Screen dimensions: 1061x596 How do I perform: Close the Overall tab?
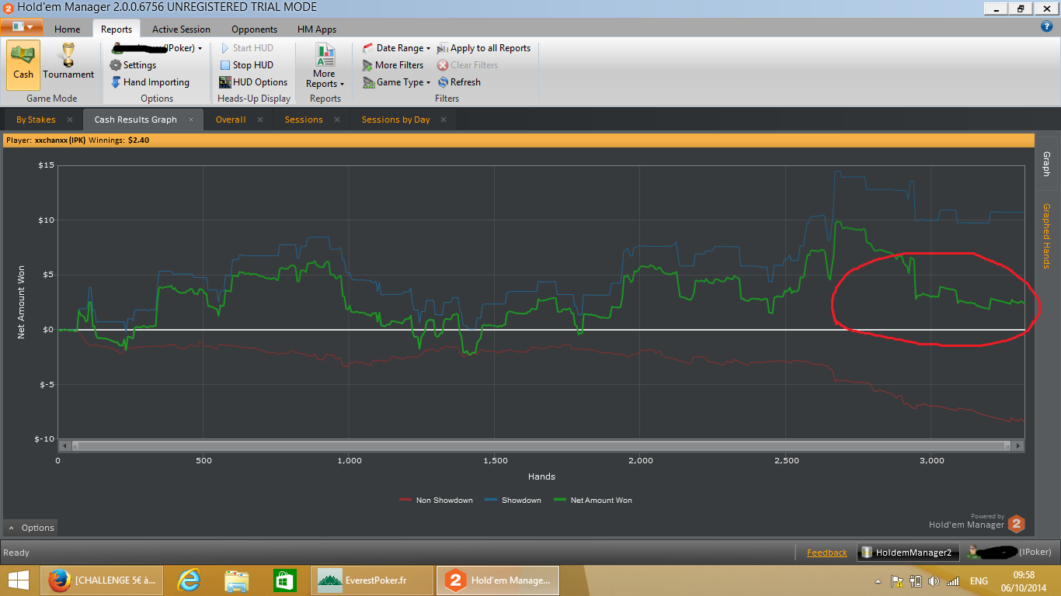(260, 120)
